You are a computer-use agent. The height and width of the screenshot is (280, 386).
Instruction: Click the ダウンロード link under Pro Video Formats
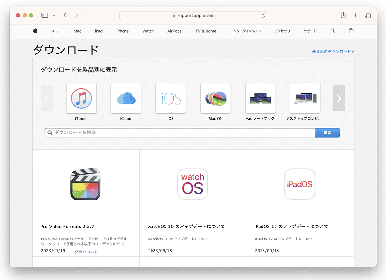pyautogui.click(x=86, y=252)
